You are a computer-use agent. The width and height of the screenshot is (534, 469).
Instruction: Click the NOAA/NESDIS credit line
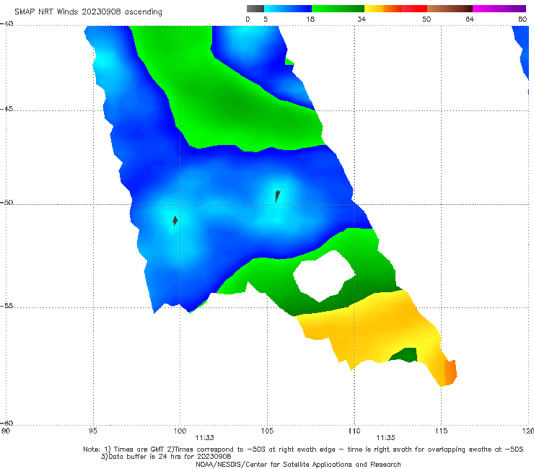point(298,464)
